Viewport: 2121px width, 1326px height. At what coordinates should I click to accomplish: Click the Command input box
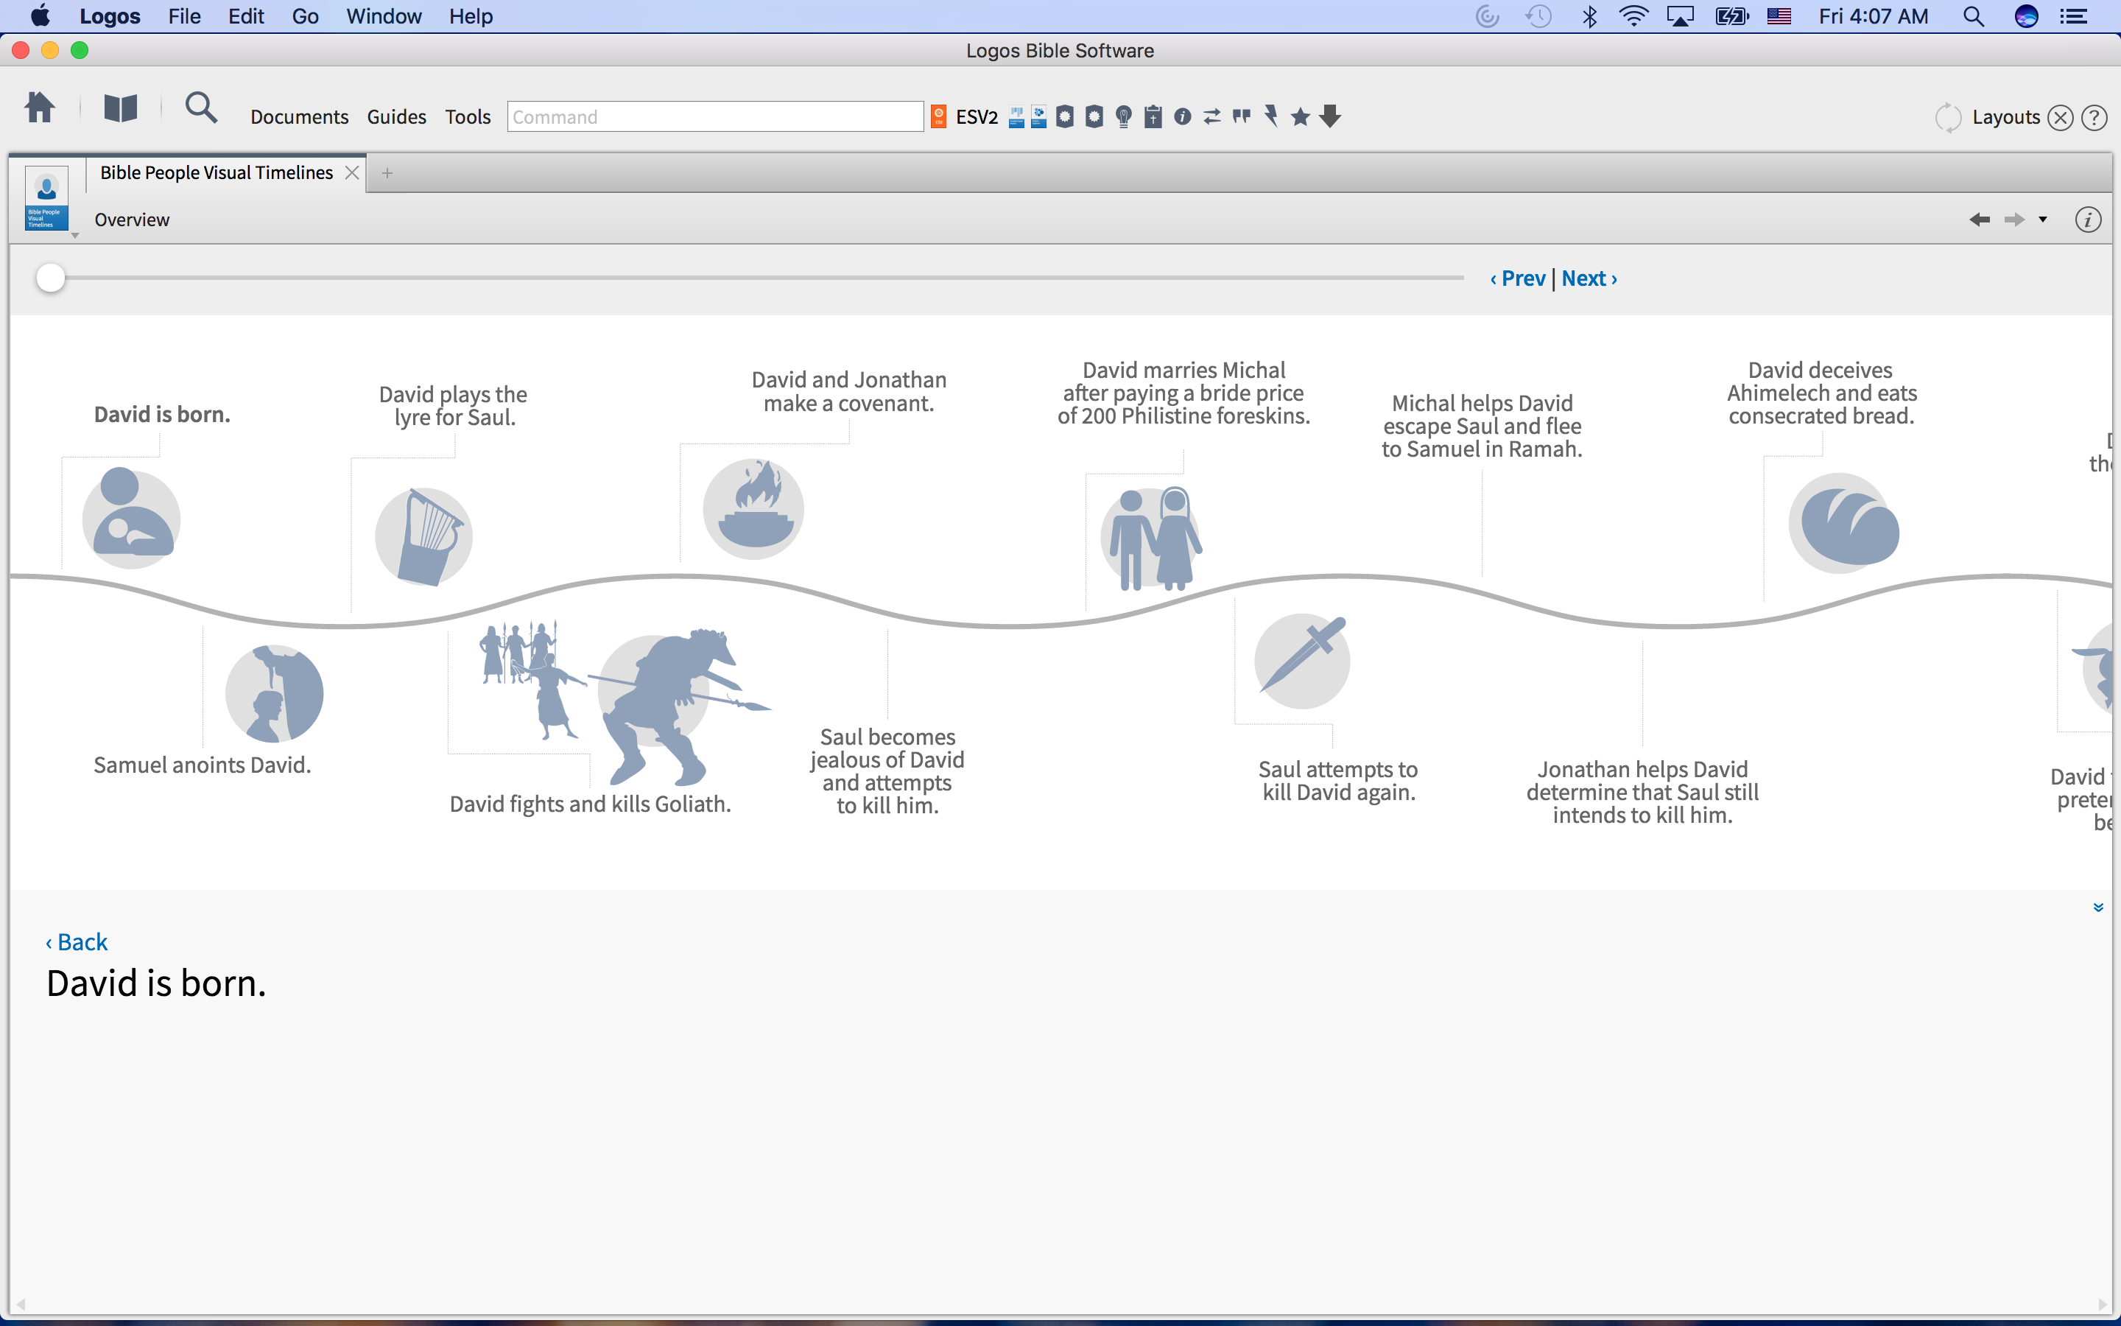pyautogui.click(x=714, y=116)
